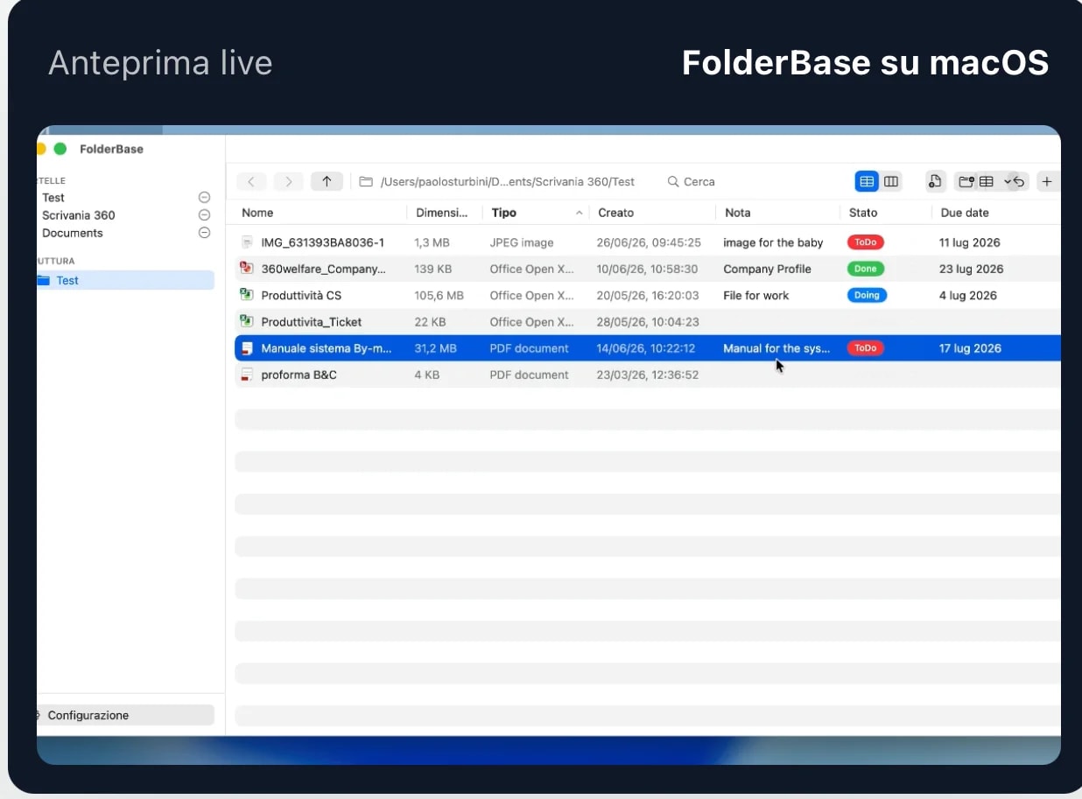This screenshot has height=799, width=1082.
Task: Click the note 'File for work'
Action: point(755,295)
